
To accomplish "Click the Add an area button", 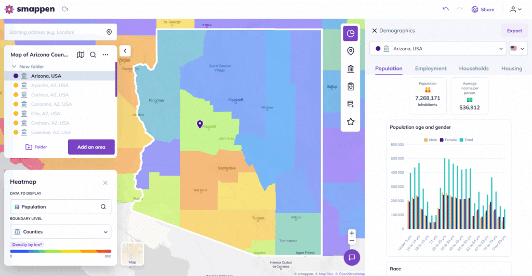I will tap(91, 147).
